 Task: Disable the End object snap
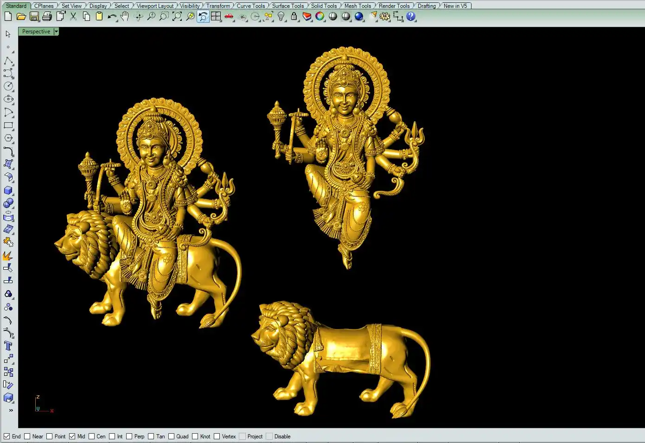pos(7,437)
